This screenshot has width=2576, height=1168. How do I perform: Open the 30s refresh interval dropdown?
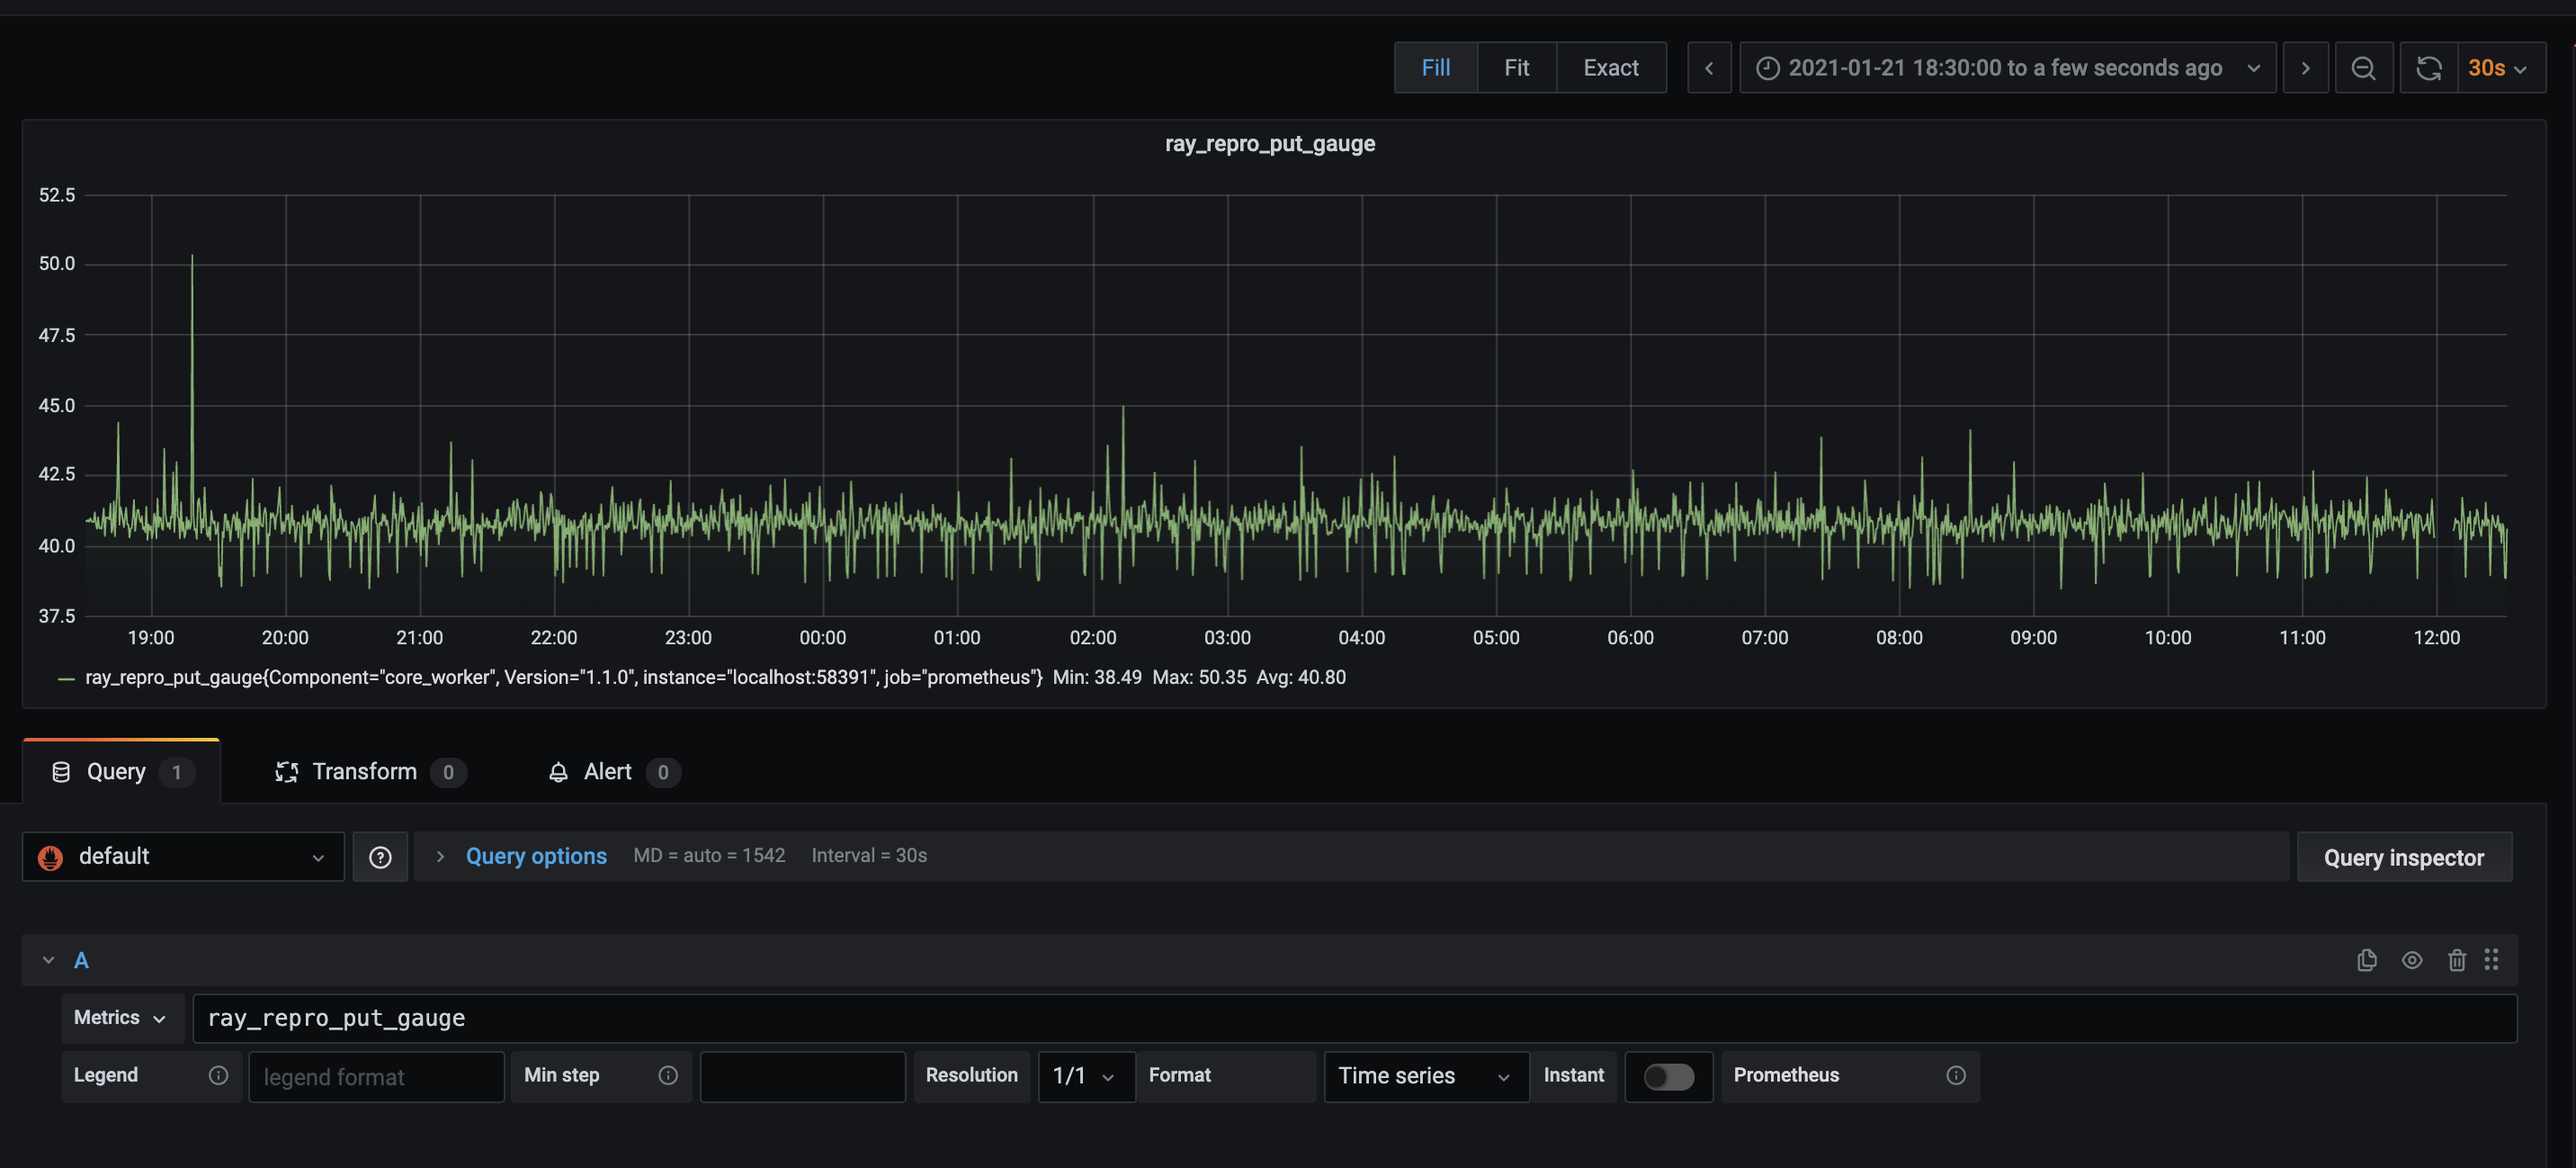click(2498, 68)
